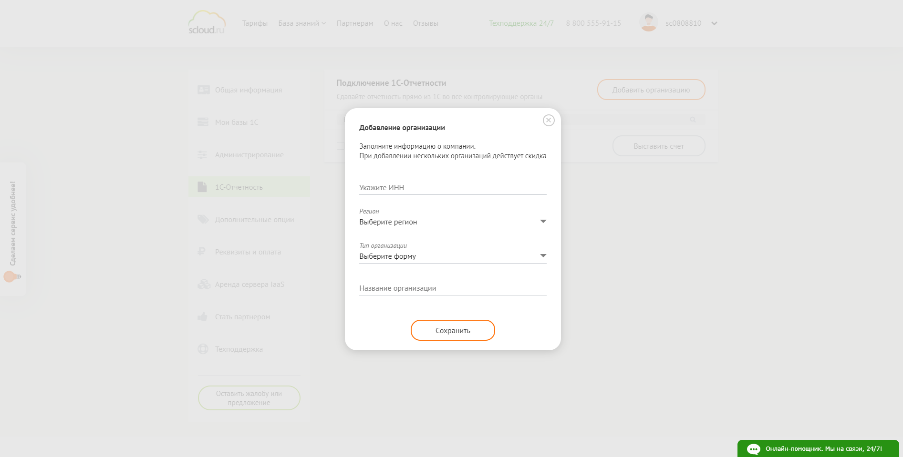Open the Выберите форму organization type dropdown
Screen dimensions: 903x457
(x=453, y=256)
